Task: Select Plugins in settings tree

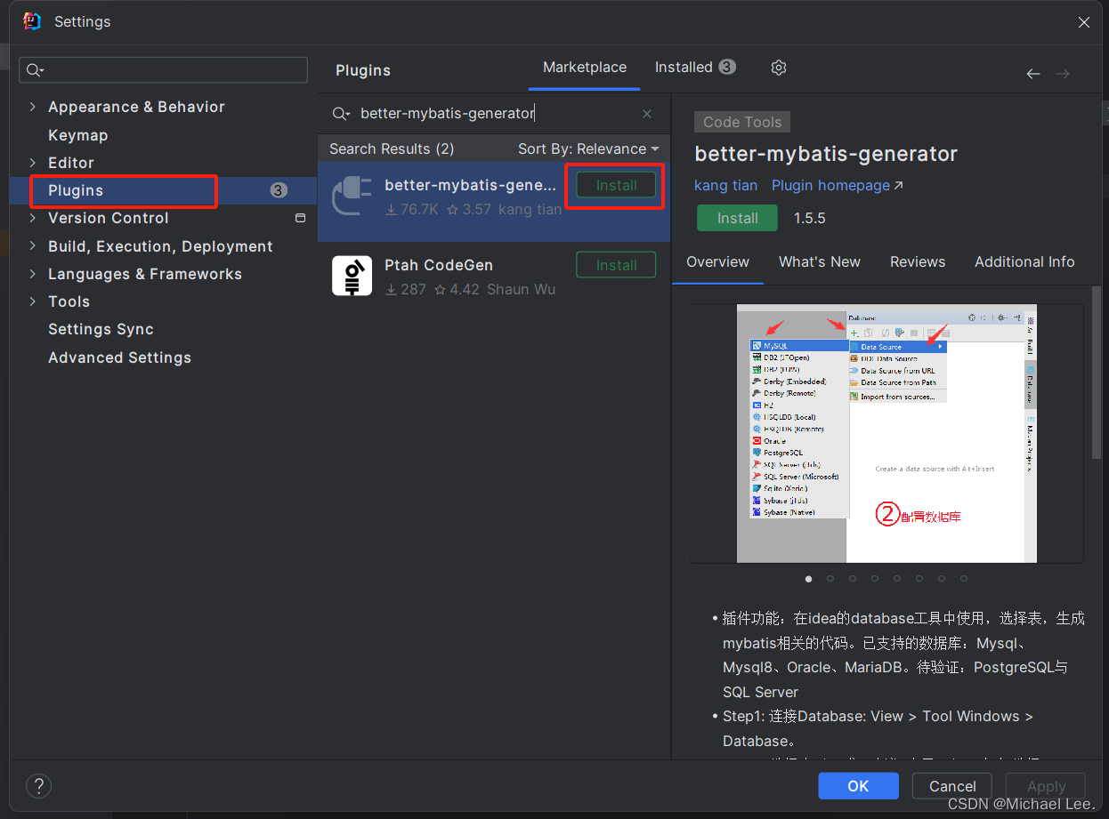Action: (163, 190)
